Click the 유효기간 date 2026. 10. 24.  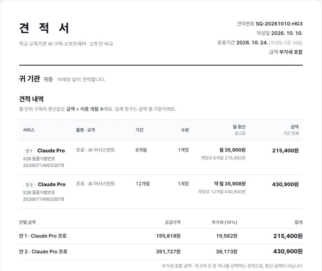(x=252, y=43)
